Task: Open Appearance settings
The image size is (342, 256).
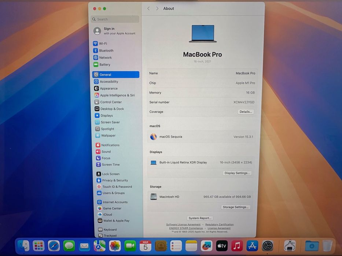Action: [x=106, y=89]
